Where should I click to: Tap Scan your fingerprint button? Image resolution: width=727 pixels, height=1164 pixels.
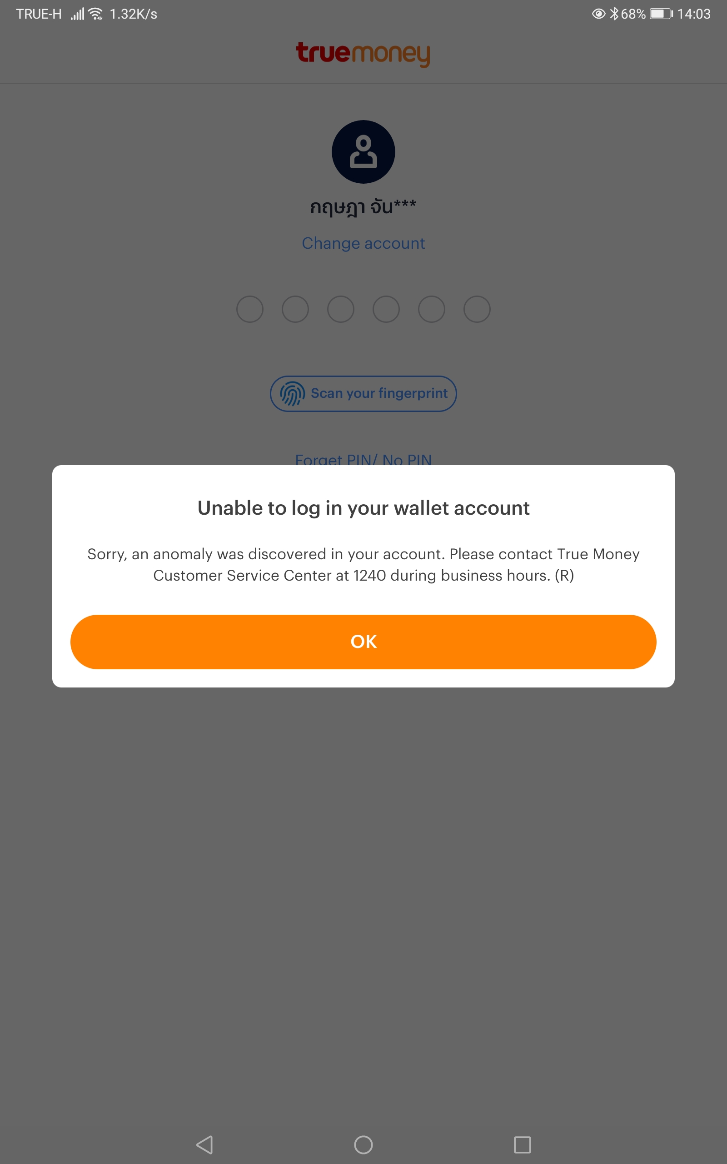[x=363, y=393]
